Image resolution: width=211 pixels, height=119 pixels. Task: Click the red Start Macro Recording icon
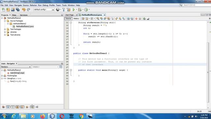pyautogui.click(x=136, y=19)
